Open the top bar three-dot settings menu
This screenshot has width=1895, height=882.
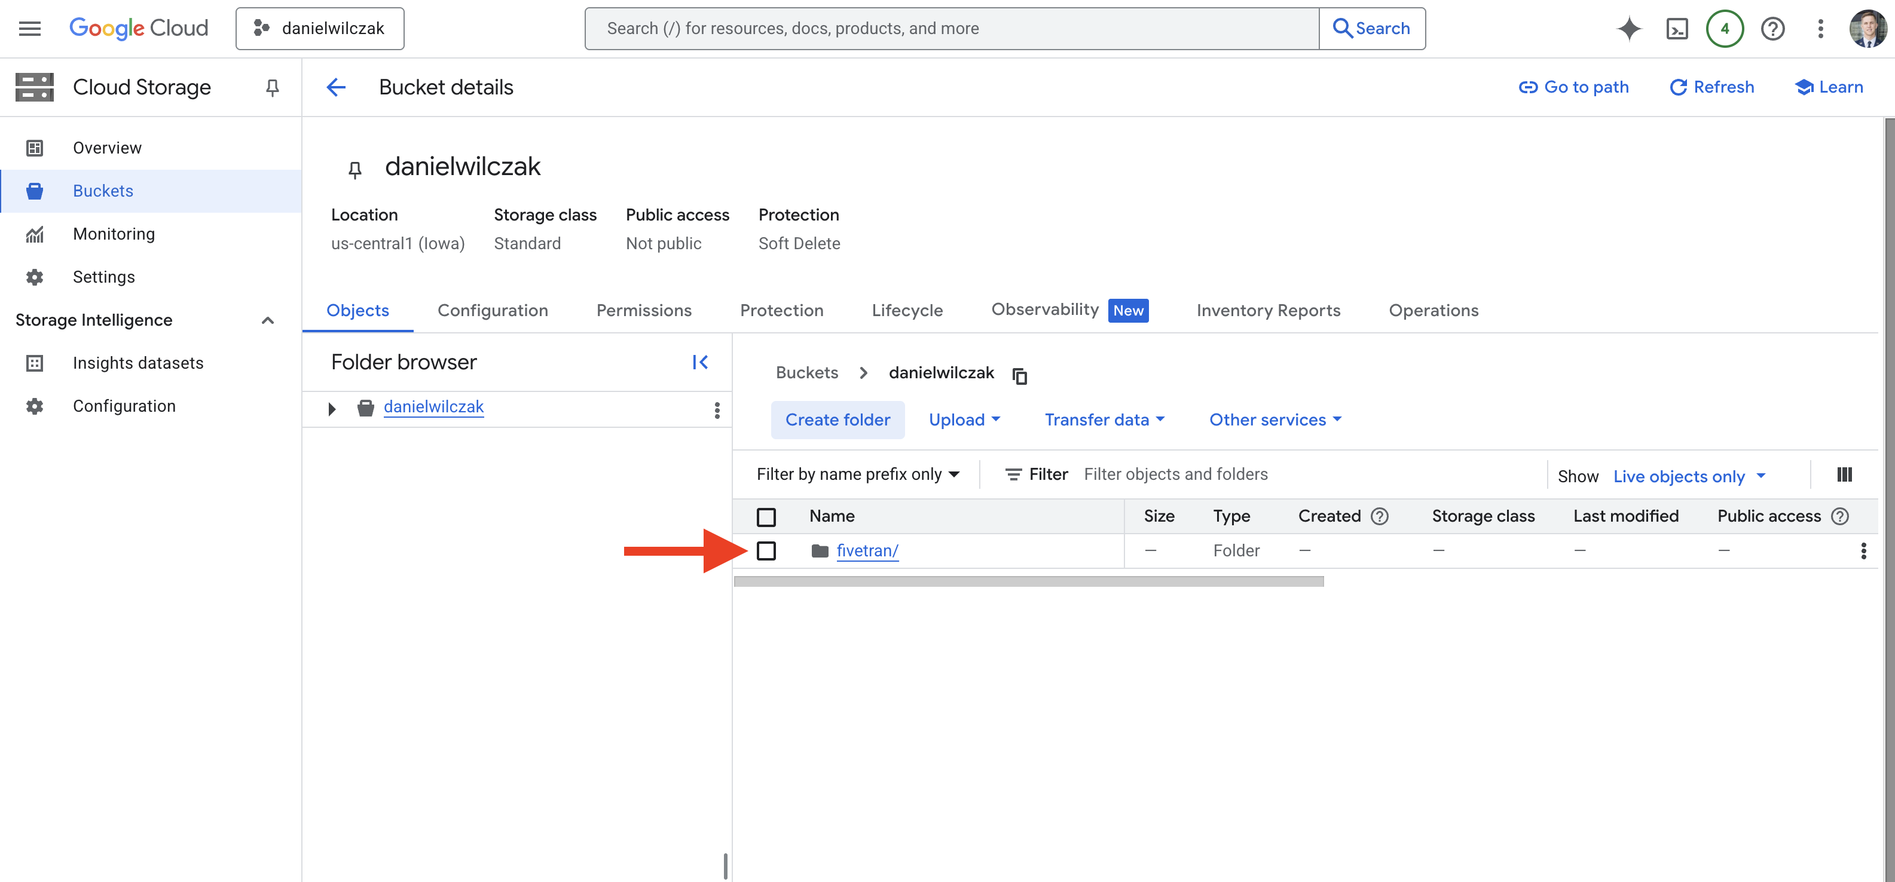point(1821,29)
